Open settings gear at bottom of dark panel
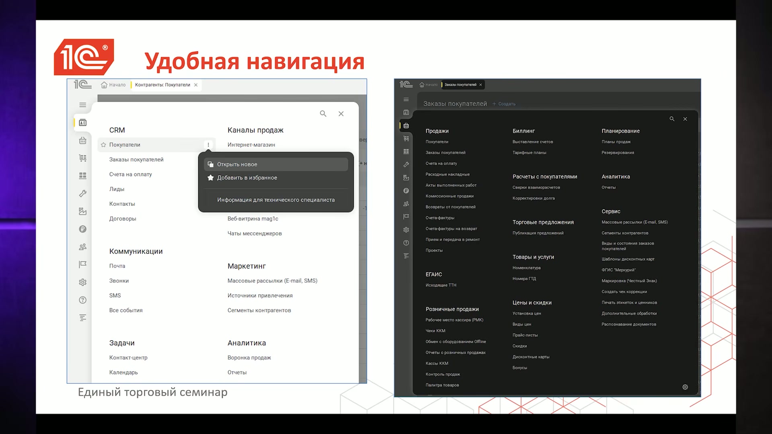The width and height of the screenshot is (772, 434). (685, 387)
